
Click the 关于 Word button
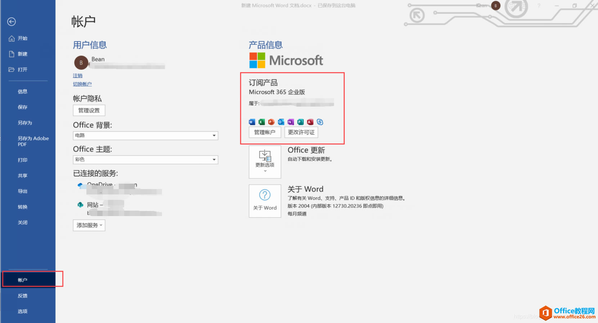(265, 201)
